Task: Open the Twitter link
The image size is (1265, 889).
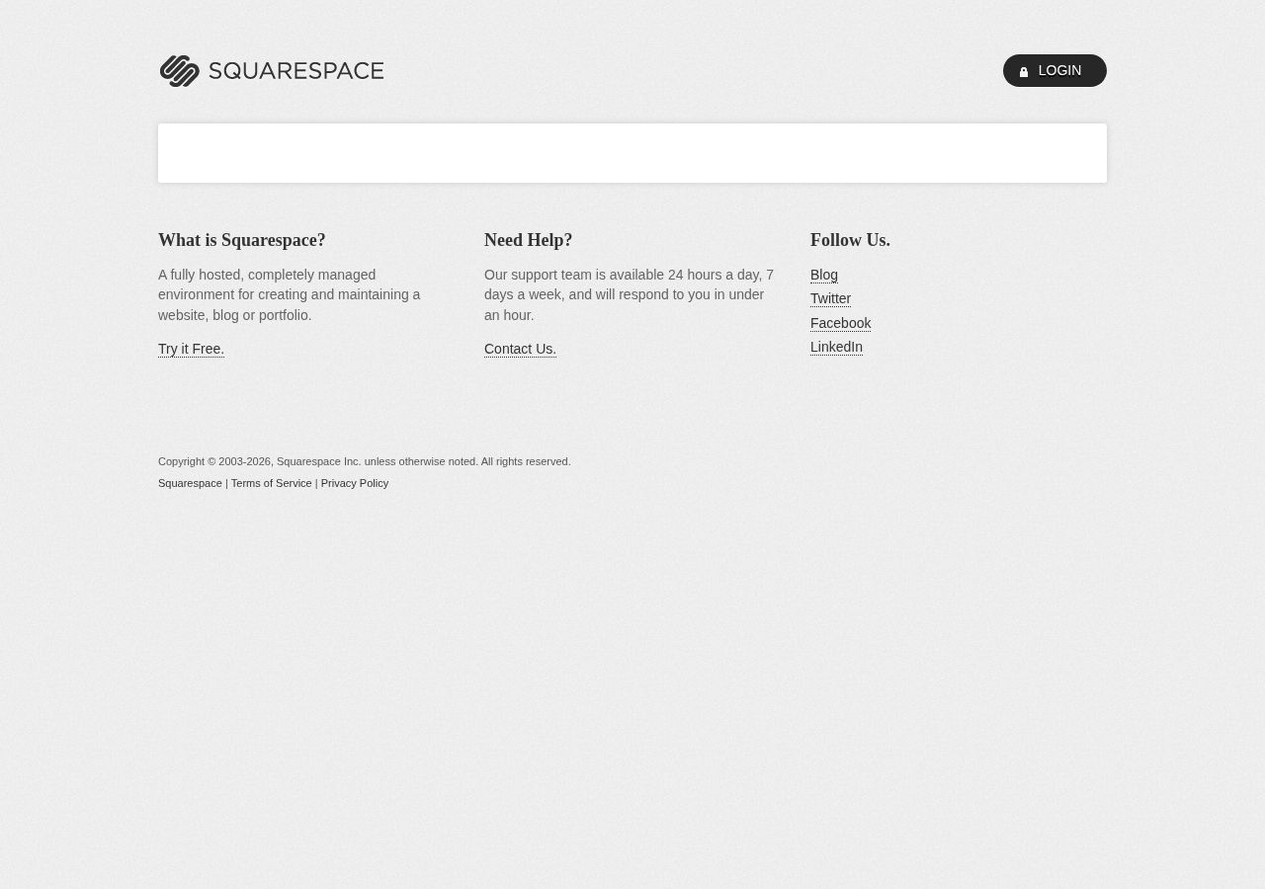Action: pyautogui.click(x=830, y=298)
